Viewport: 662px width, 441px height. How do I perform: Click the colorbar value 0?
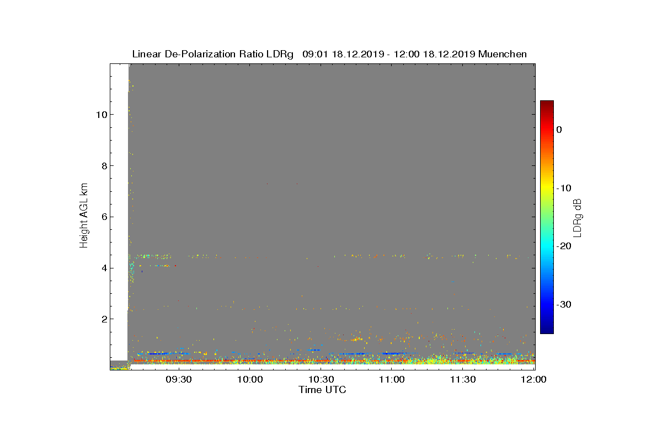[x=559, y=130]
